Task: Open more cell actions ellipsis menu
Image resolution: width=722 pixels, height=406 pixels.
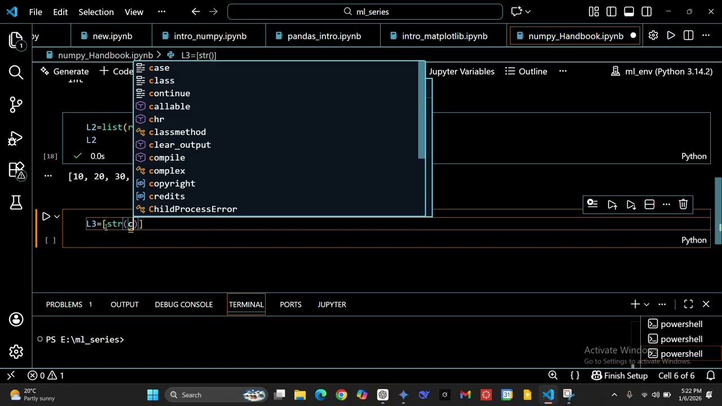Action: [x=666, y=204]
